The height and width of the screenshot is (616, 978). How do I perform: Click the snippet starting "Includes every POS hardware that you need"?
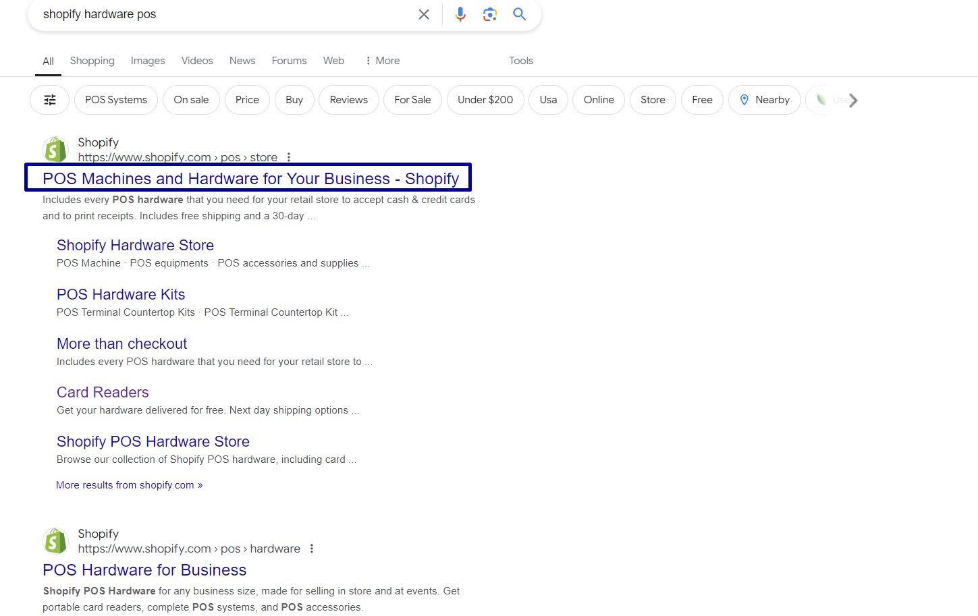(259, 208)
